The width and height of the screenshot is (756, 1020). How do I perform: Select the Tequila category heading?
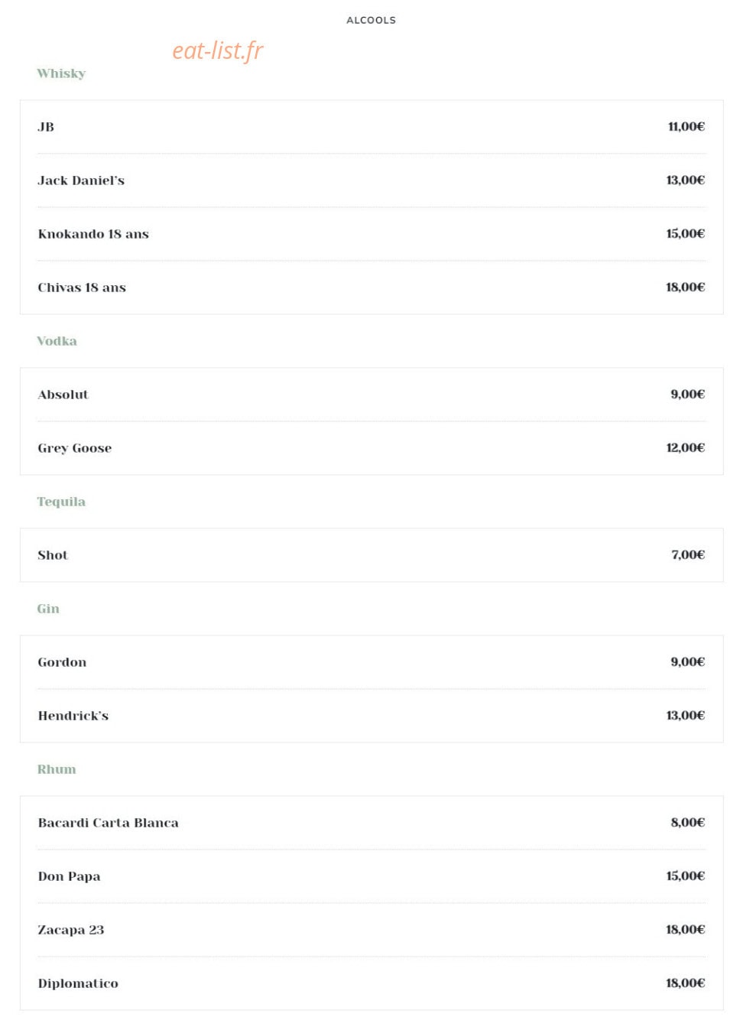(x=61, y=502)
